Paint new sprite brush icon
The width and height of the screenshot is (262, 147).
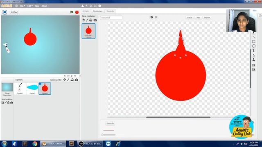[x=68, y=80]
